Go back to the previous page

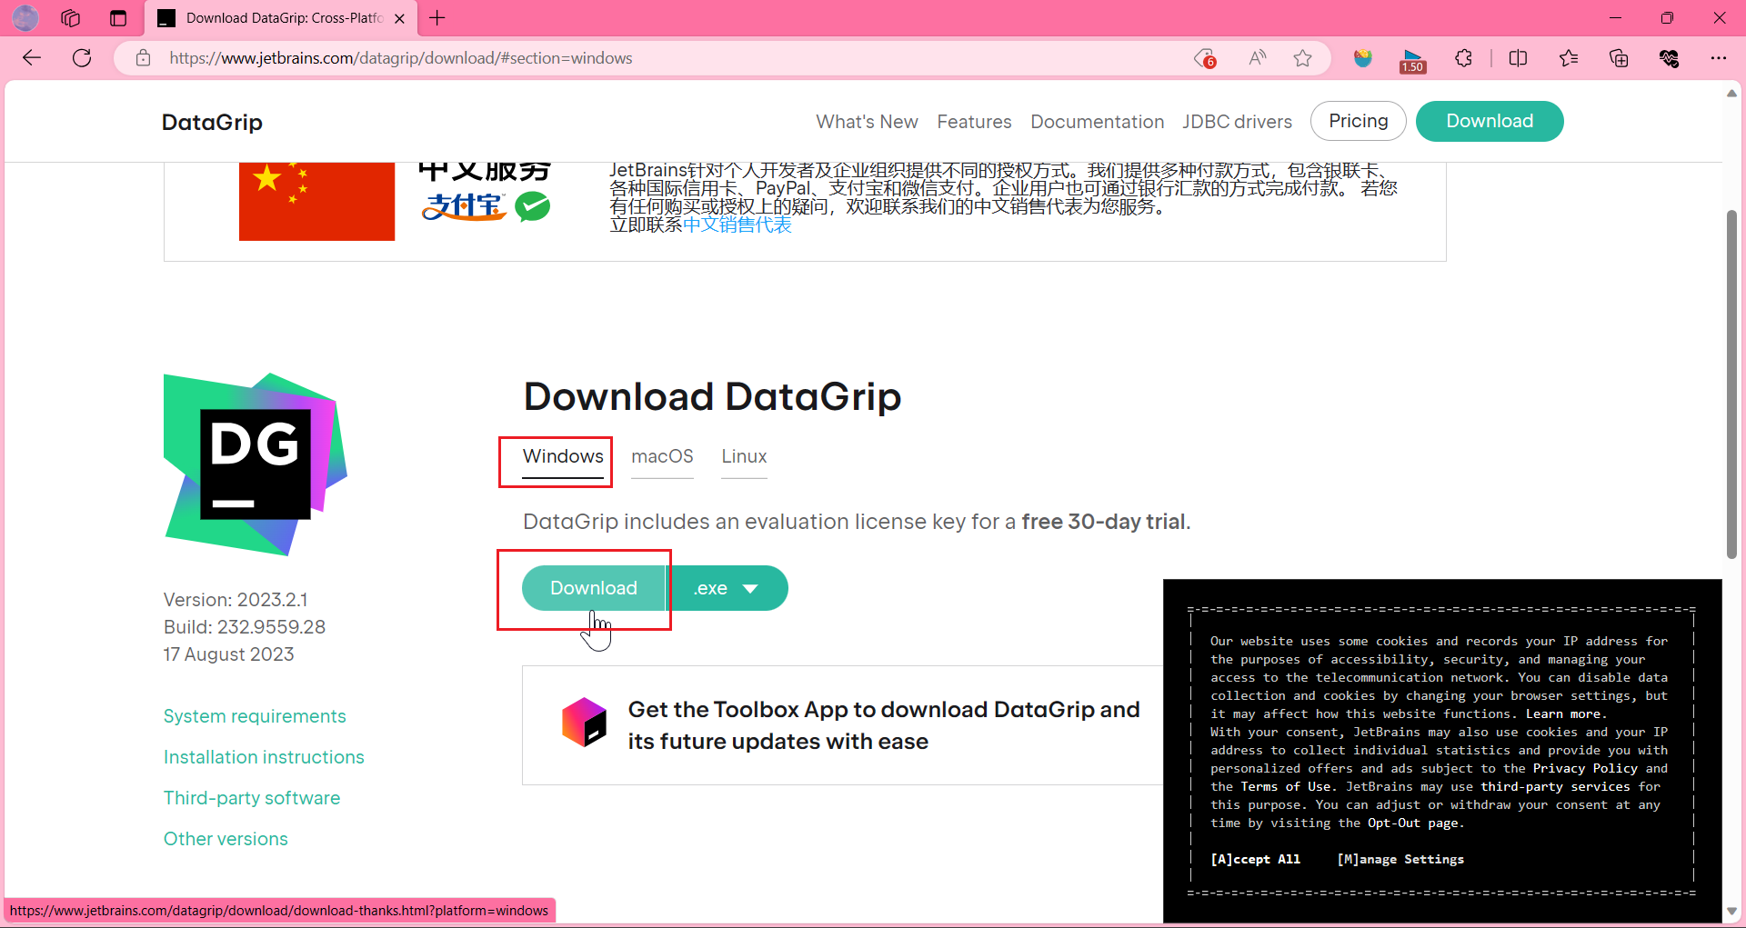32,58
